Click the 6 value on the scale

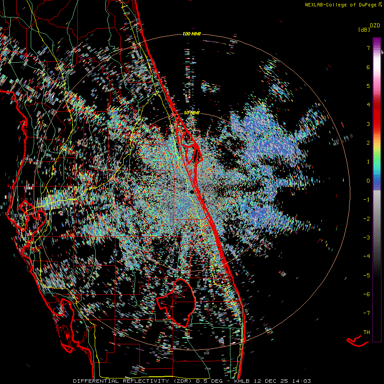pyautogui.click(x=368, y=67)
